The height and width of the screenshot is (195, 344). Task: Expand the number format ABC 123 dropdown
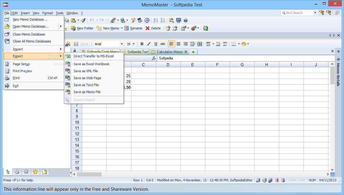tap(213, 44)
